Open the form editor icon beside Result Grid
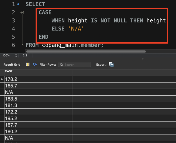This screenshot has height=143, width=176. point(28,65)
